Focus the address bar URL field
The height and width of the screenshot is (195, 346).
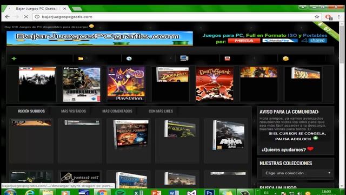(177, 17)
